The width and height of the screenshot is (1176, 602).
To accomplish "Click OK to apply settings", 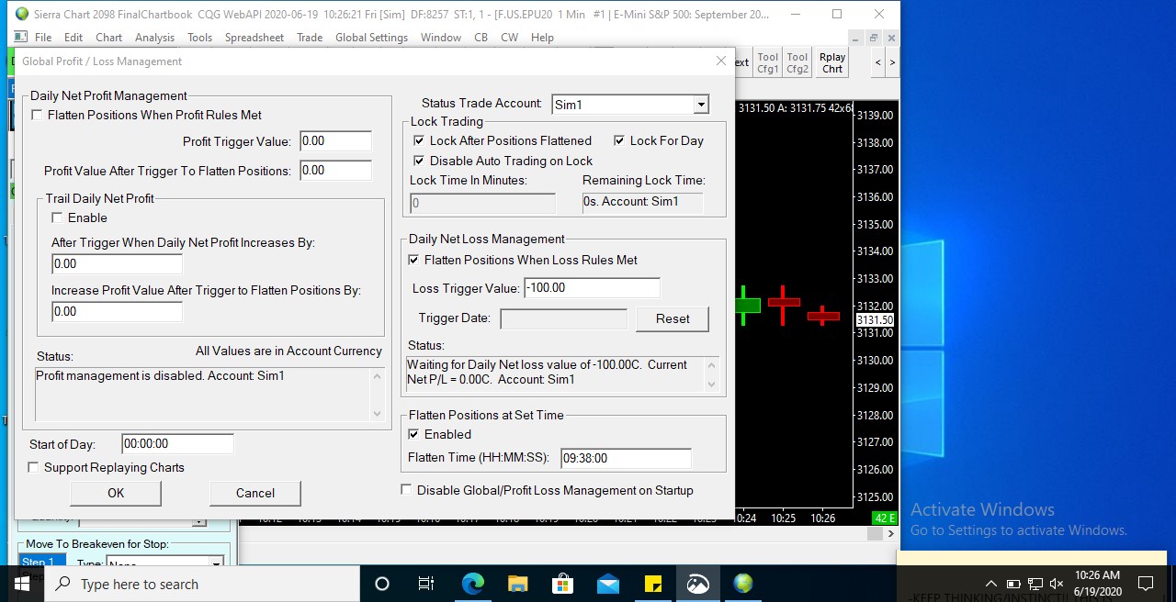I will pos(116,493).
